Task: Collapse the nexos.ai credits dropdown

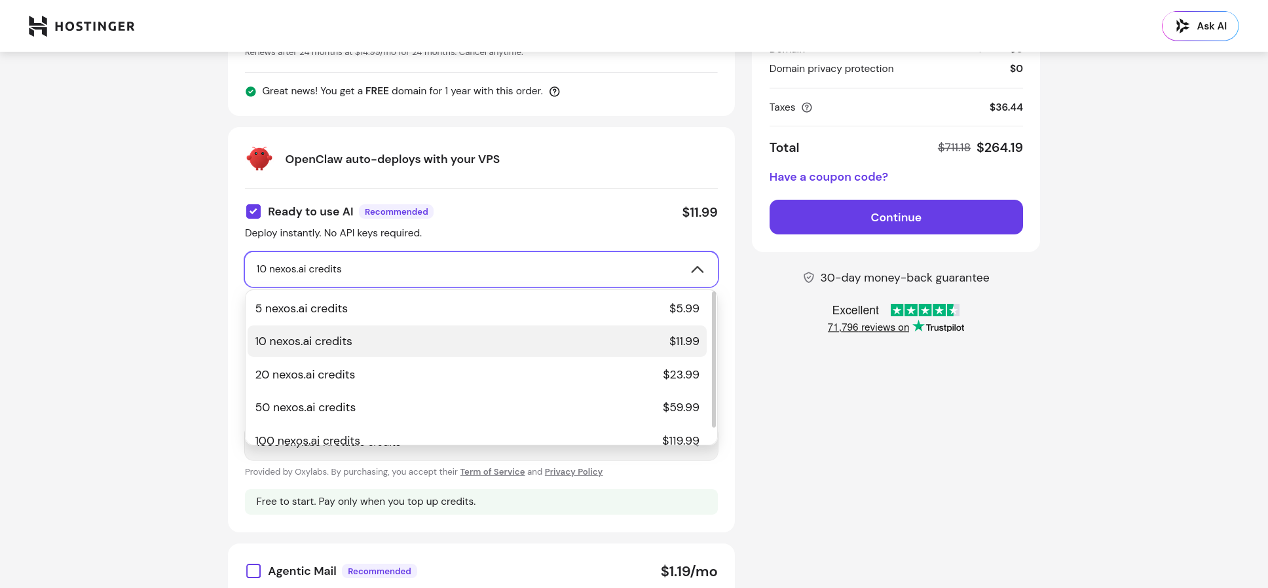Action: [x=481, y=269]
